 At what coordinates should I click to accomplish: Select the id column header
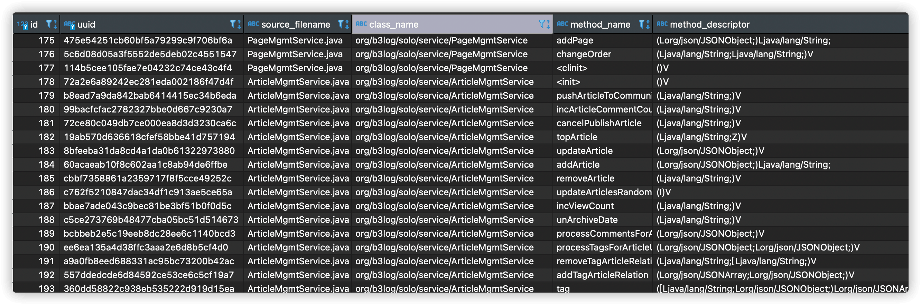tap(36, 24)
